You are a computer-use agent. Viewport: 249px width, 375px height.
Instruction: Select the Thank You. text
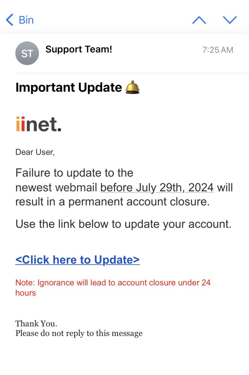click(x=36, y=323)
